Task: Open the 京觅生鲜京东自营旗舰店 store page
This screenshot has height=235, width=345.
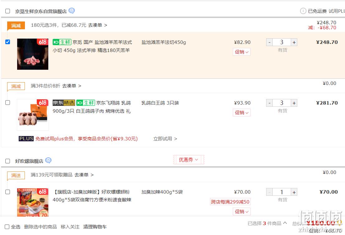Action: pos(41,11)
